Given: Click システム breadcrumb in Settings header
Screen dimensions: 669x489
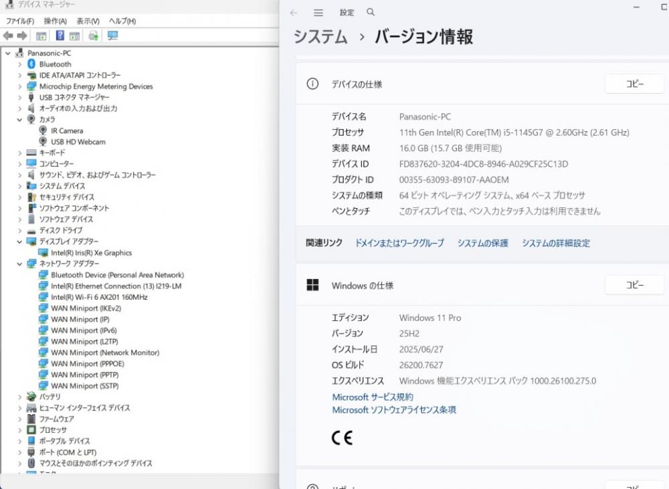Looking at the screenshot, I should (x=320, y=37).
